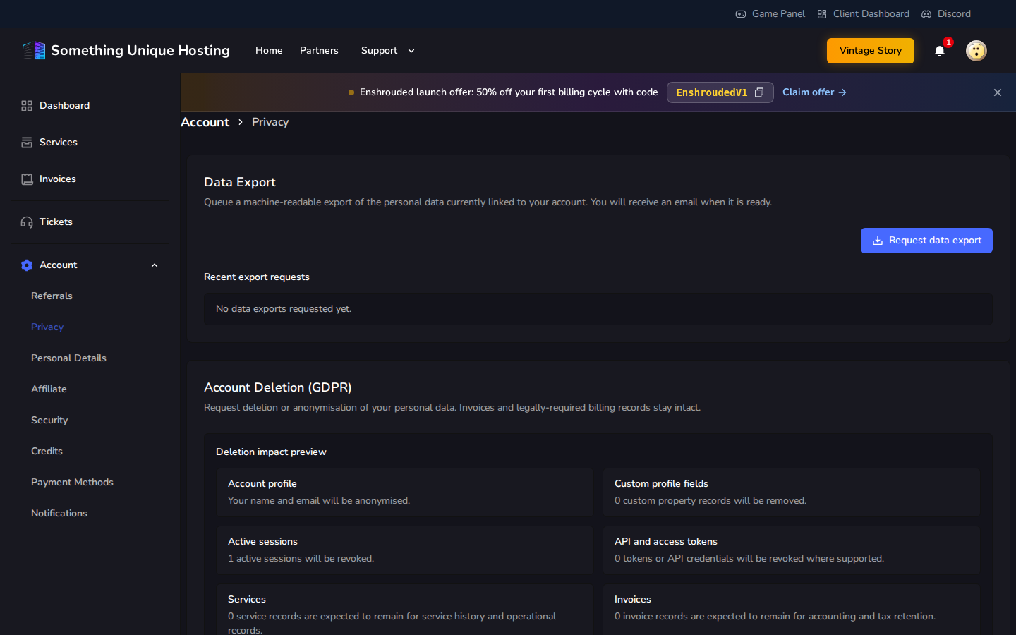This screenshot has height=635, width=1016.
Task: Open the user avatar menu
Action: (976, 50)
